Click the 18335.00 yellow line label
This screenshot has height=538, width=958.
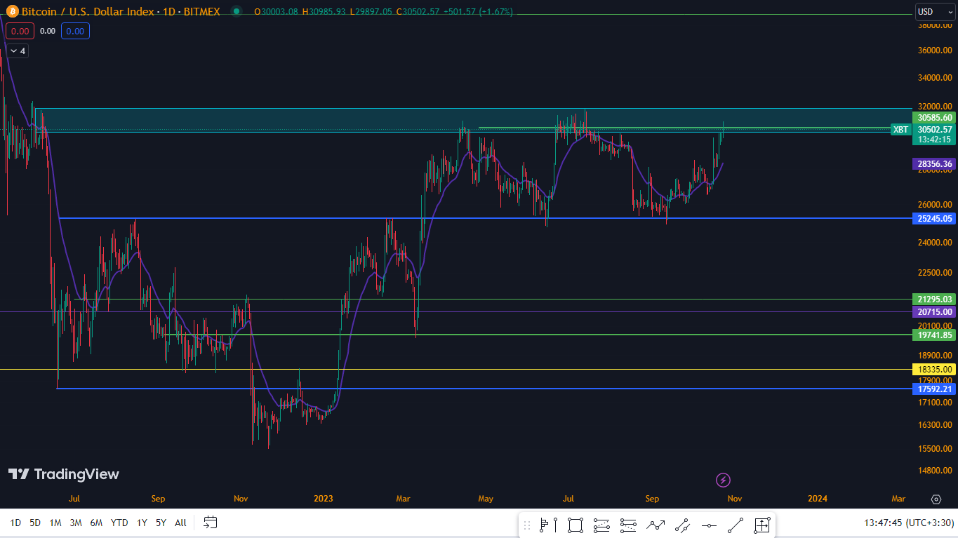934,369
